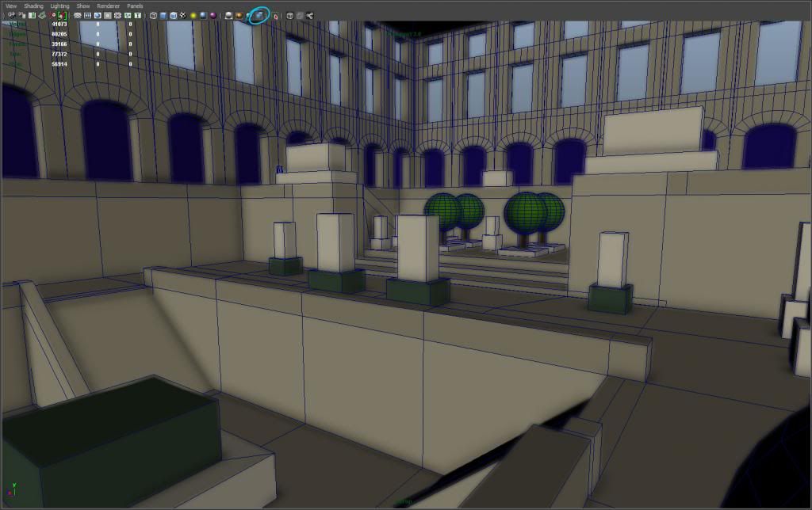The height and width of the screenshot is (510, 812).
Task: Open the Panels menu
Action: point(135,6)
